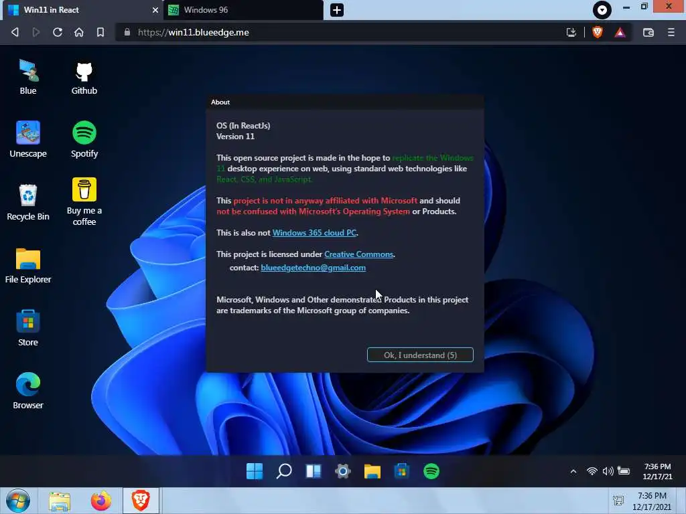Image resolution: width=686 pixels, height=514 pixels.
Task: Open Windows Explorer in host taskbar
Action: 60,501
